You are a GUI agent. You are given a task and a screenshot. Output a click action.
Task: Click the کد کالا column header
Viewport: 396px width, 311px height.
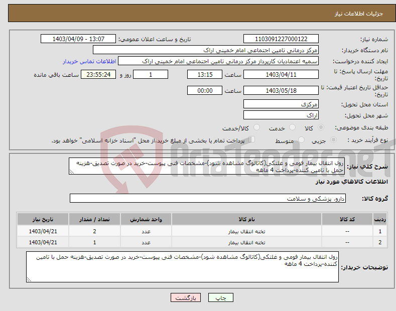click(347, 219)
